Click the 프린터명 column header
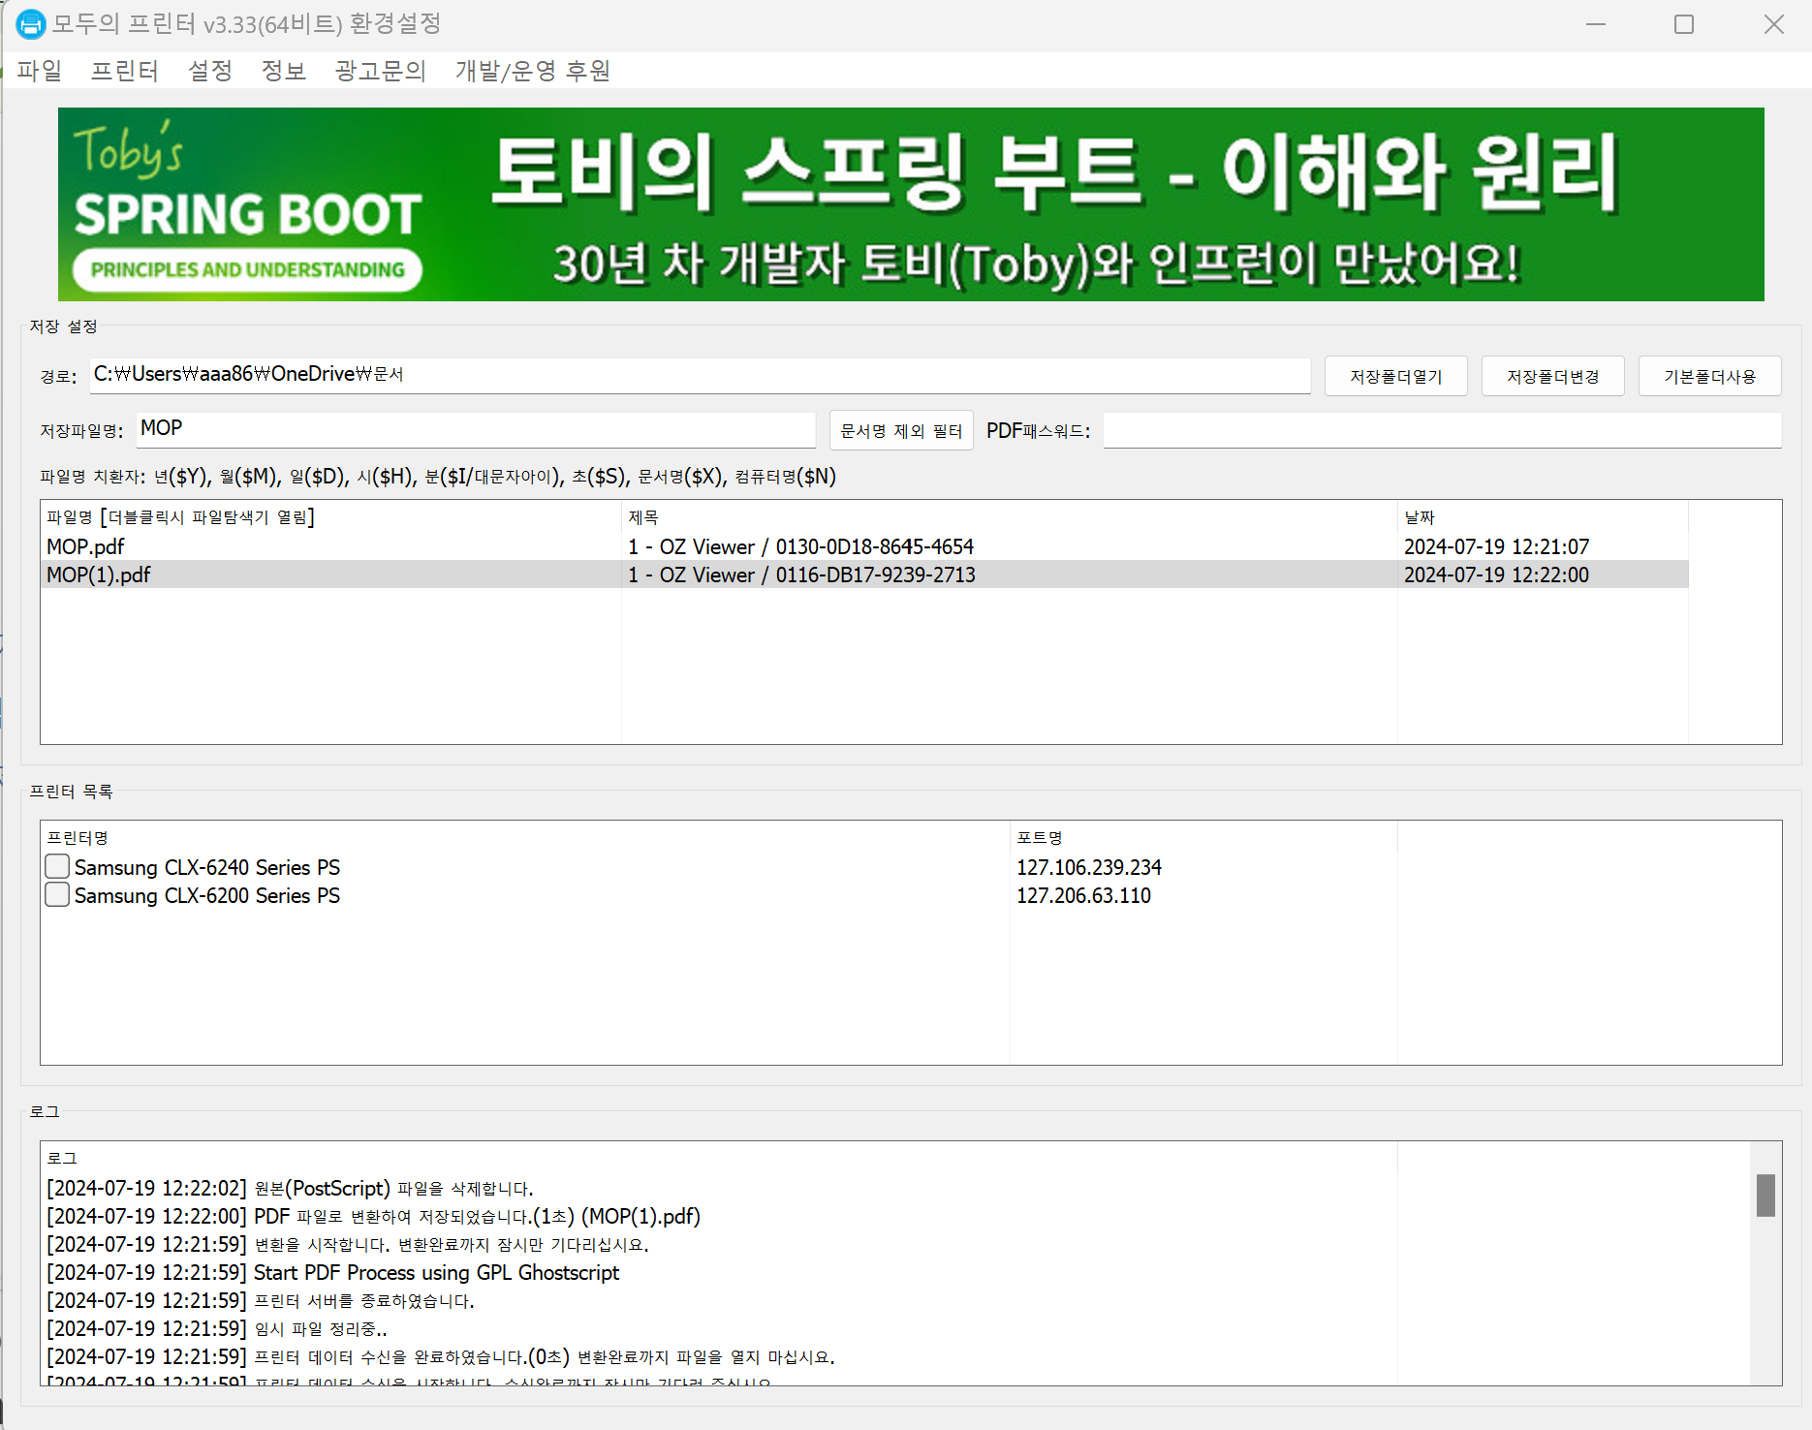This screenshot has height=1430, width=1812. click(524, 838)
